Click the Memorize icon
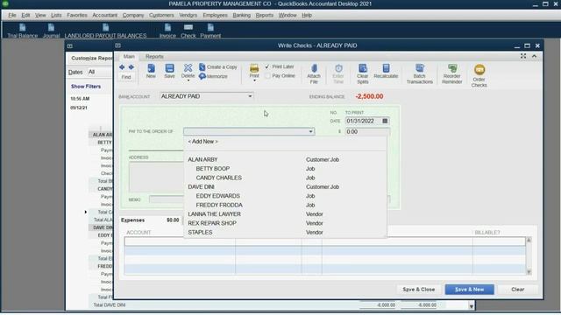Viewport: 561px width, 315px height. [214, 76]
